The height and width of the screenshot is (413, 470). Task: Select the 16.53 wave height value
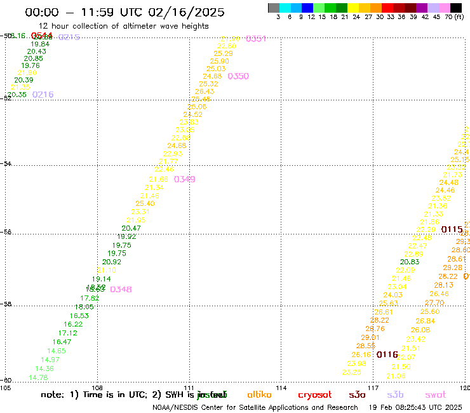(79, 316)
